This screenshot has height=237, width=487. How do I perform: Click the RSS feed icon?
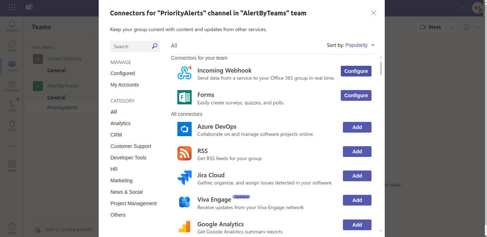click(x=185, y=153)
